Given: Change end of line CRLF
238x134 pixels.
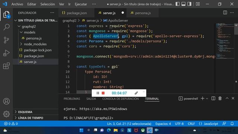Looking at the screenshot, I should point(191,124).
